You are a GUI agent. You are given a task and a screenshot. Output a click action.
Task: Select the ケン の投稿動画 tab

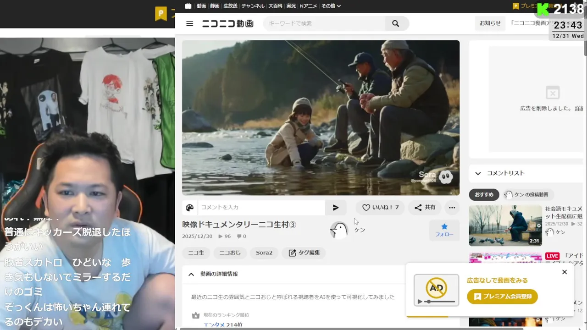point(528,195)
